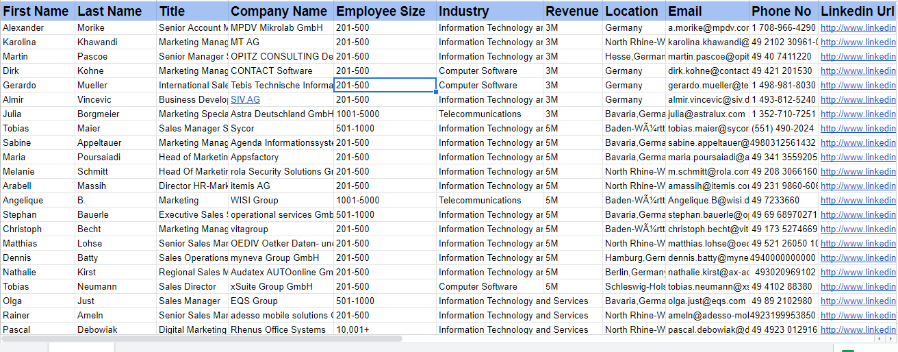Open Julia Borgmeier's LinkedIn URL
Image resolution: width=898 pixels, height=352 pixels.
[858, 114]
